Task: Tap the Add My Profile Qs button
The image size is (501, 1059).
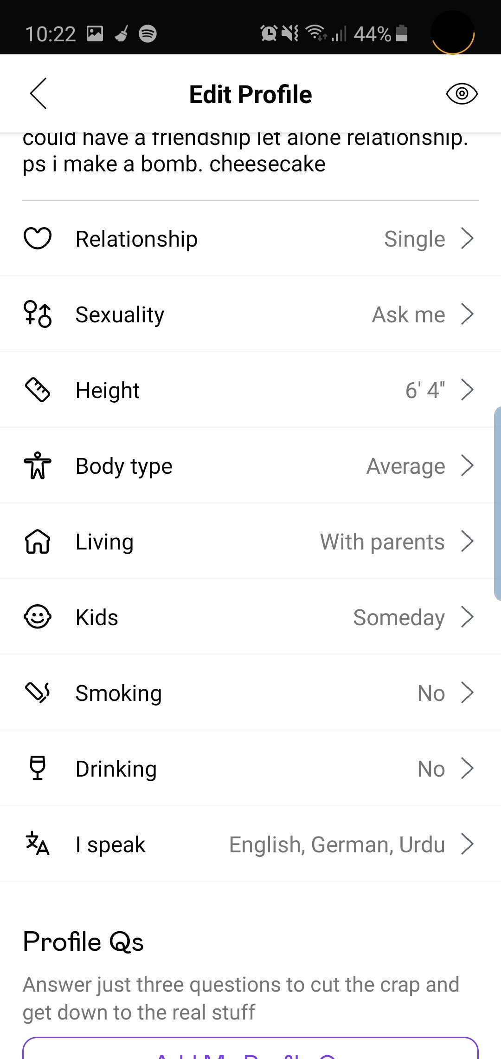Action: [250, 1050]
